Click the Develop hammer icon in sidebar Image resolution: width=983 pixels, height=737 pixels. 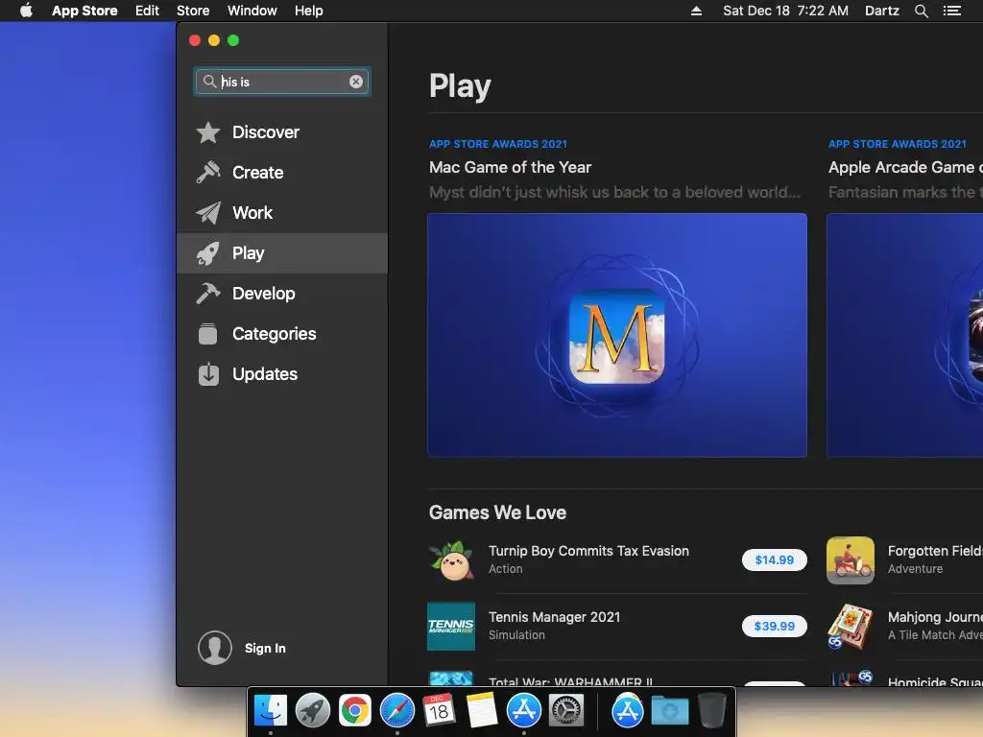[x=208, y=294]
